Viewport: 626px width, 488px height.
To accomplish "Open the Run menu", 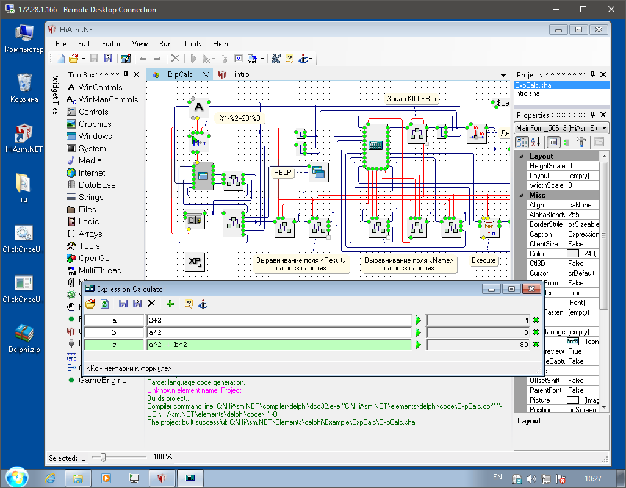I will [x=165, y=44].
